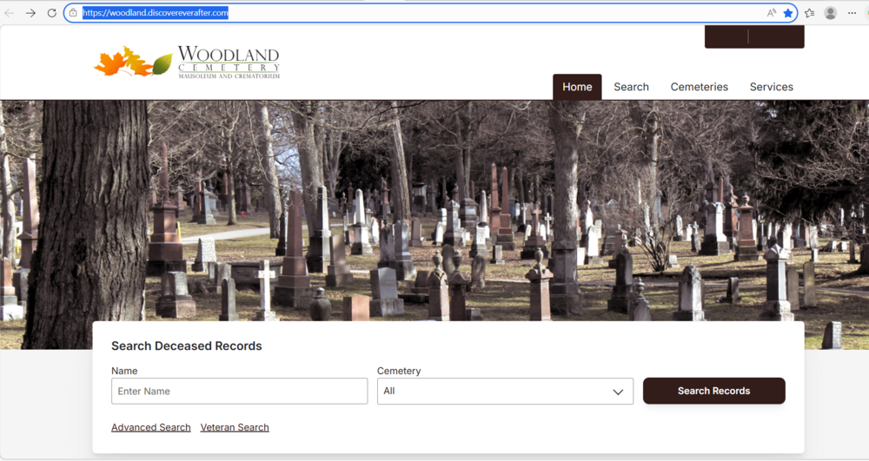This screenshot has height=461, width=869.
Task: Open the Cemeteries menu item
Action: point(699,87)
